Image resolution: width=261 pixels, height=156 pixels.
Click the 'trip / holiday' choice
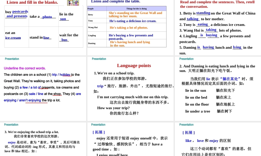point(61,75)
